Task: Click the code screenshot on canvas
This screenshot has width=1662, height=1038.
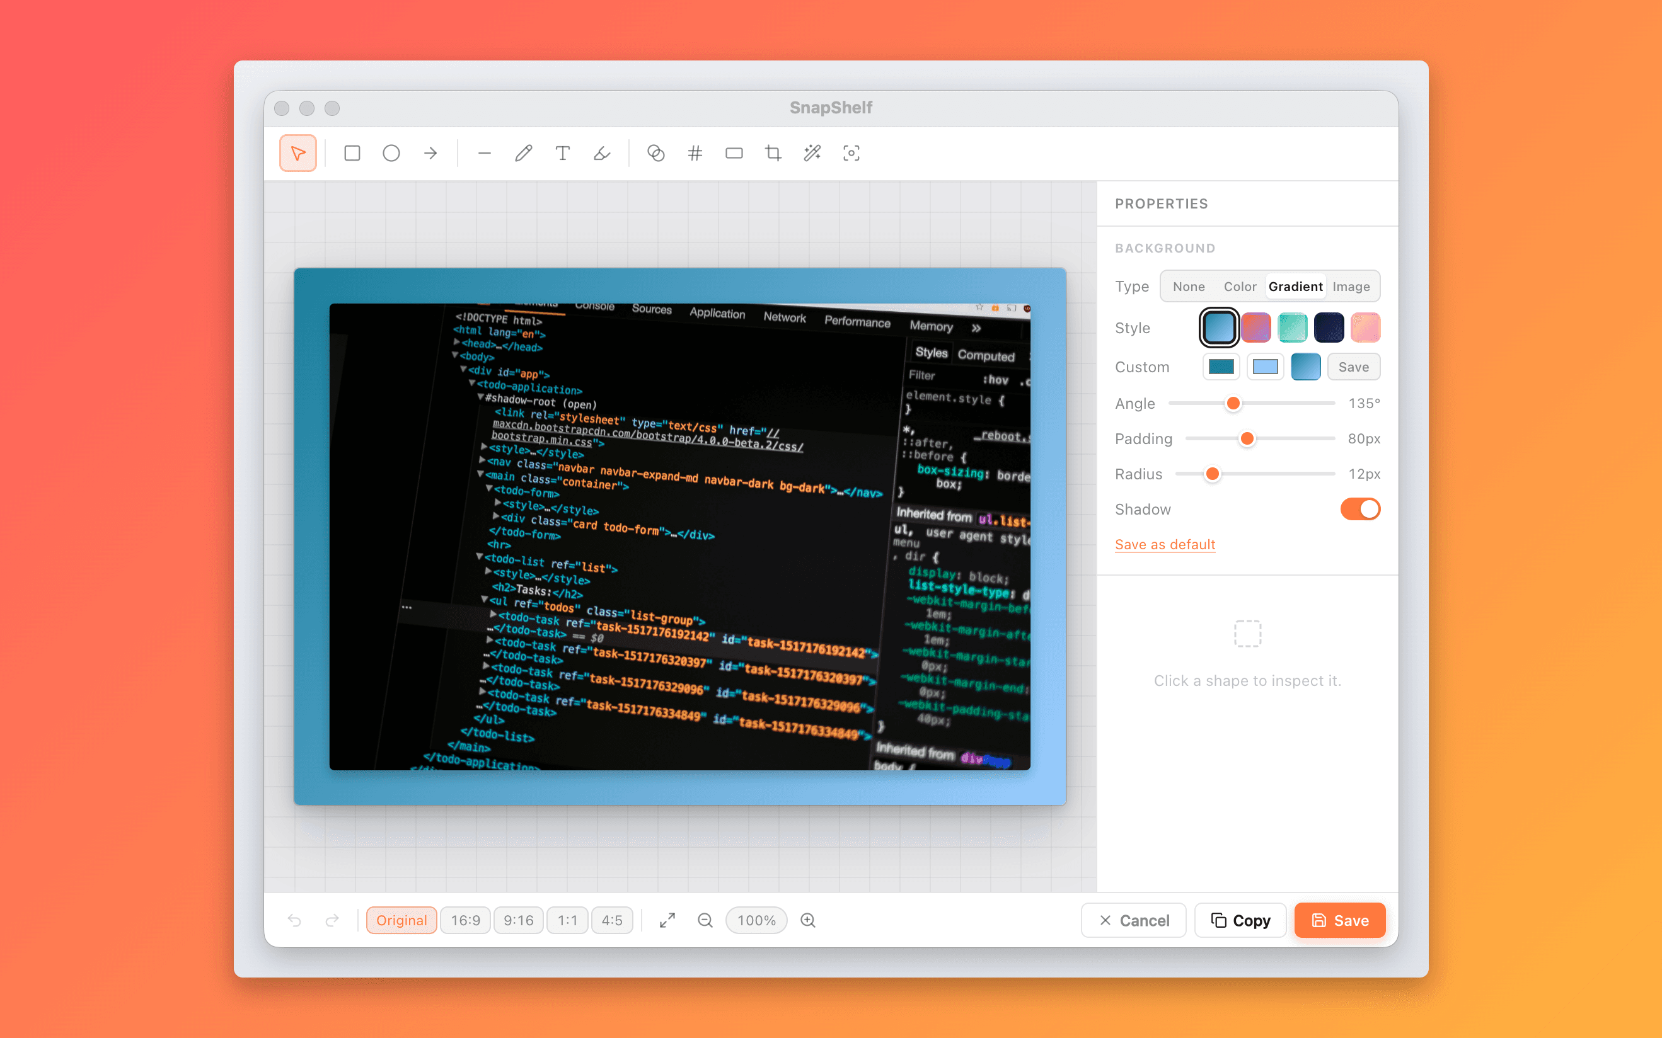Action: click(679, 536)
